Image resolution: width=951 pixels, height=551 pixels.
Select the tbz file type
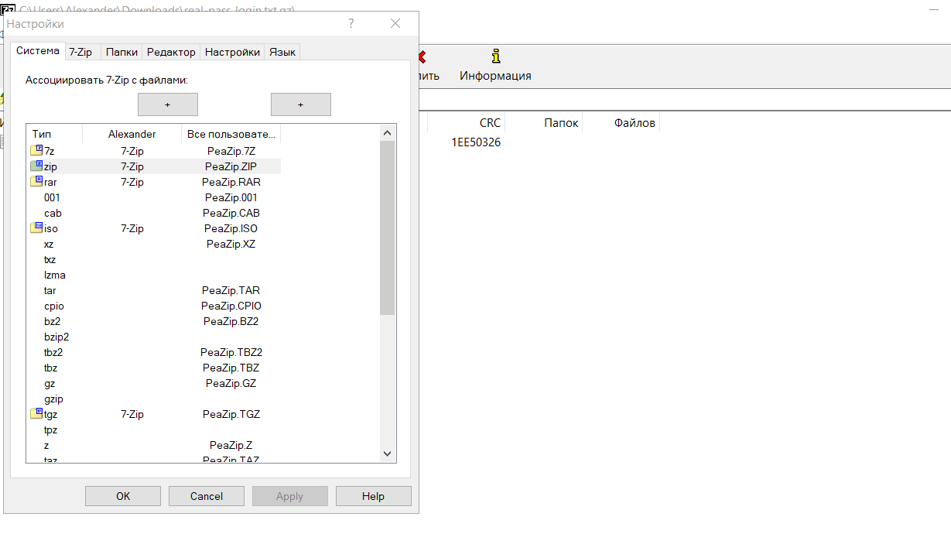[50, 368]
